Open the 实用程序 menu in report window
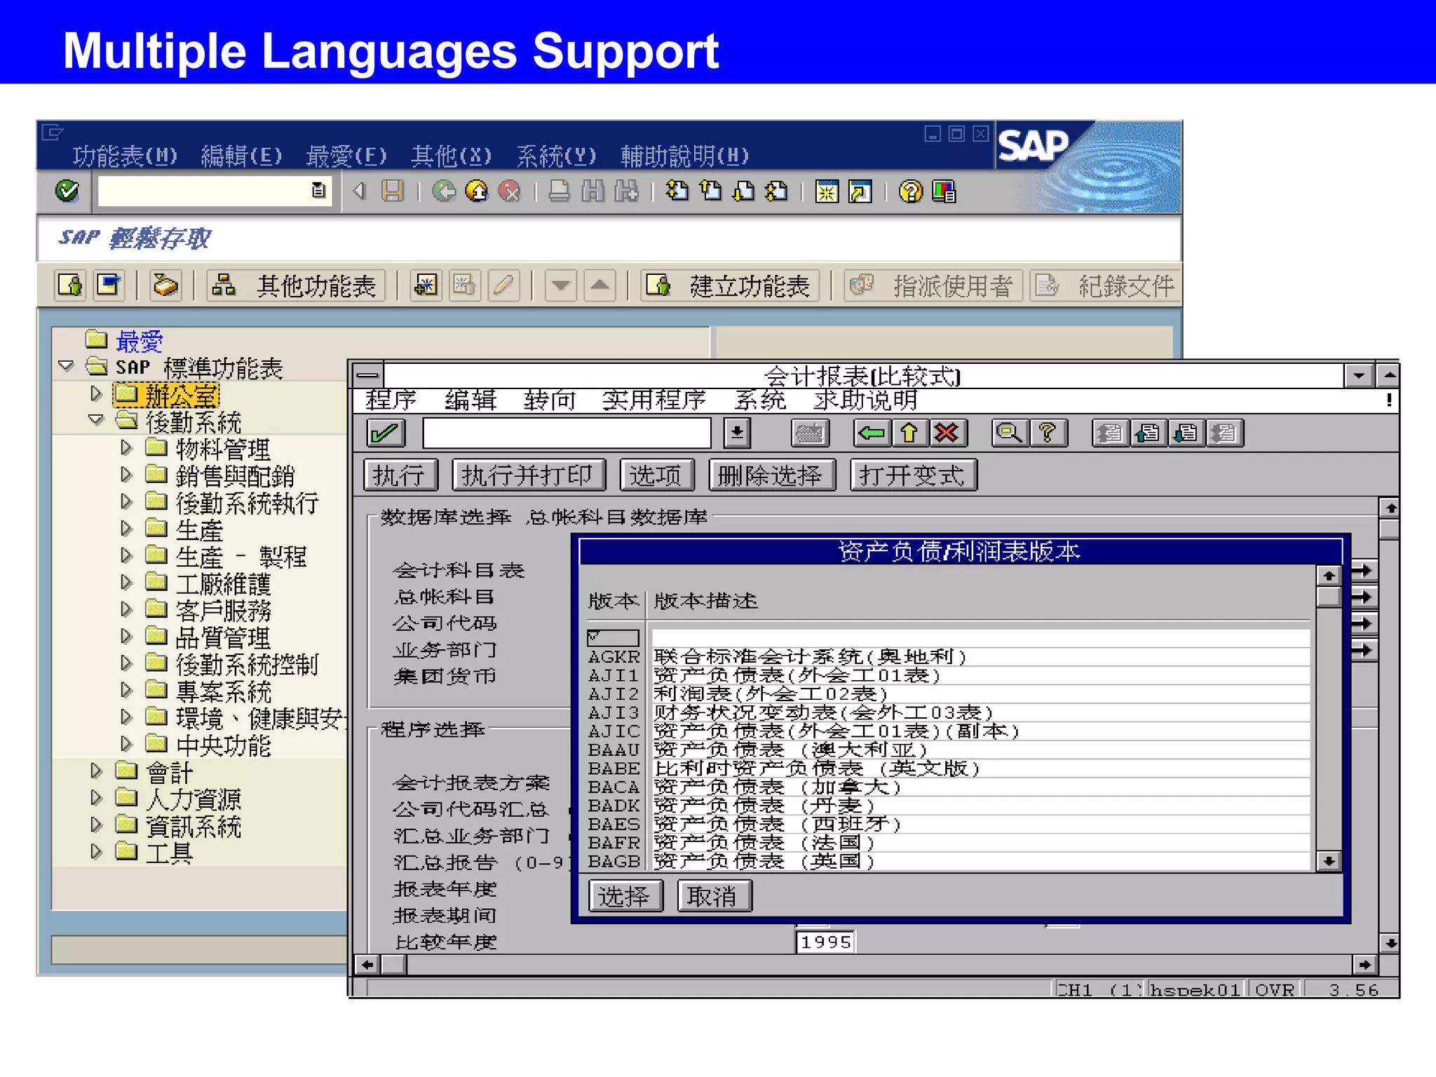Screen dimensions: 1436x1077 (x=653, y=400)
